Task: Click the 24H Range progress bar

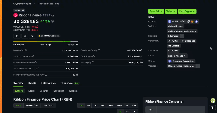Action: 46,41
